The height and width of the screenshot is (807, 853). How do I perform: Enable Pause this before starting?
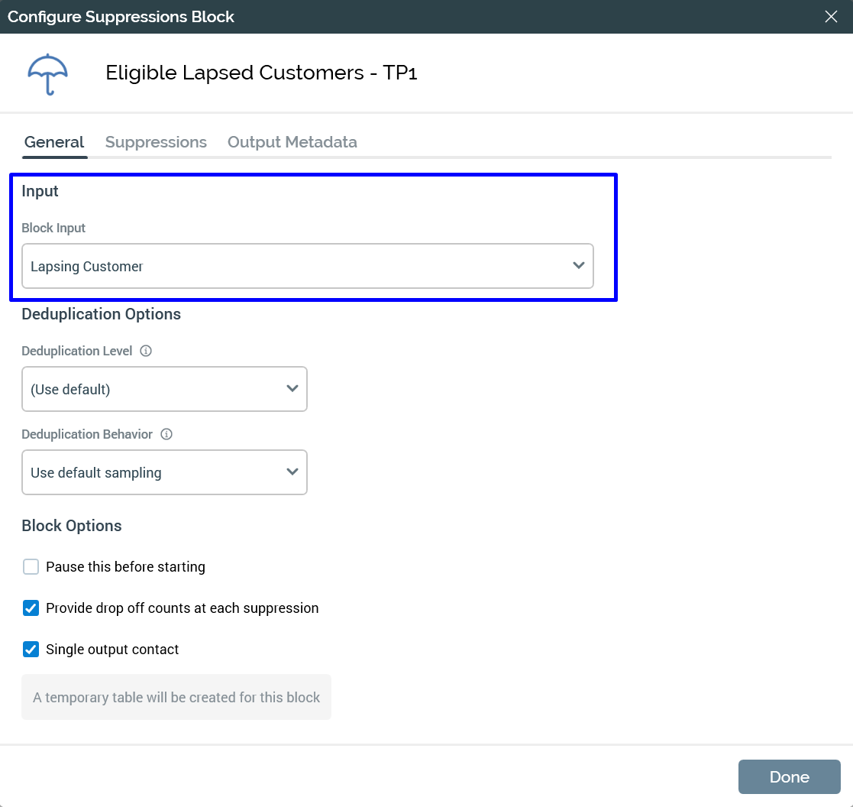click(31, 567)
